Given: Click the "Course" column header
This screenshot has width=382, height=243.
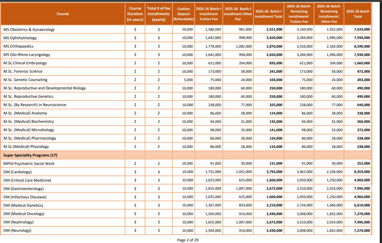Looking at the screenshot, I should (x=63, y=14).
